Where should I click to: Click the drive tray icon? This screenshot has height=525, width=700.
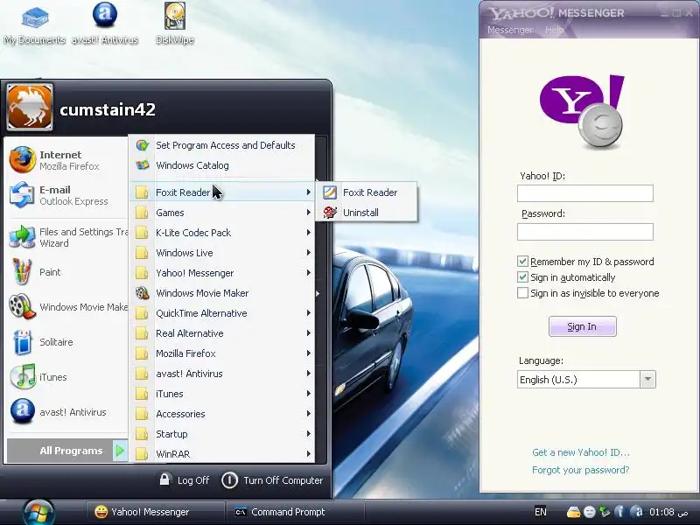click(x=573, y=512)
